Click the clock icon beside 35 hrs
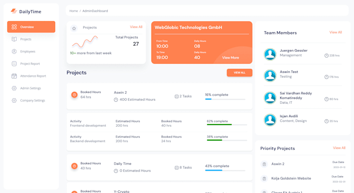 pos(326,121)
